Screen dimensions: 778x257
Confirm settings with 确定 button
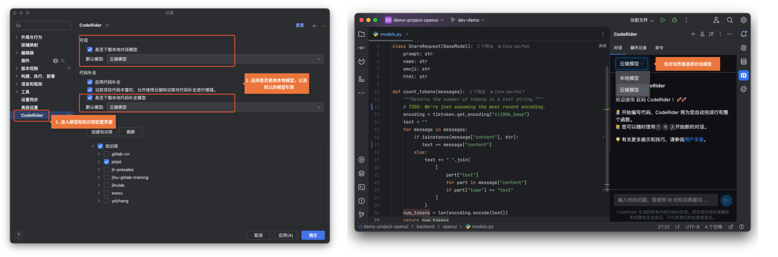point(313,235)
